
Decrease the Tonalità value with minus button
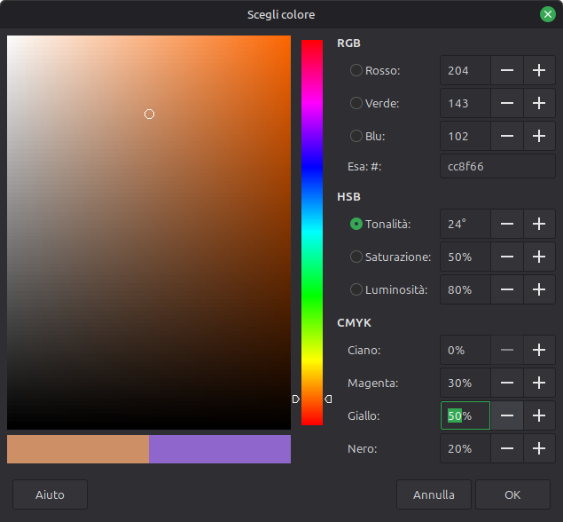[507, 224]
